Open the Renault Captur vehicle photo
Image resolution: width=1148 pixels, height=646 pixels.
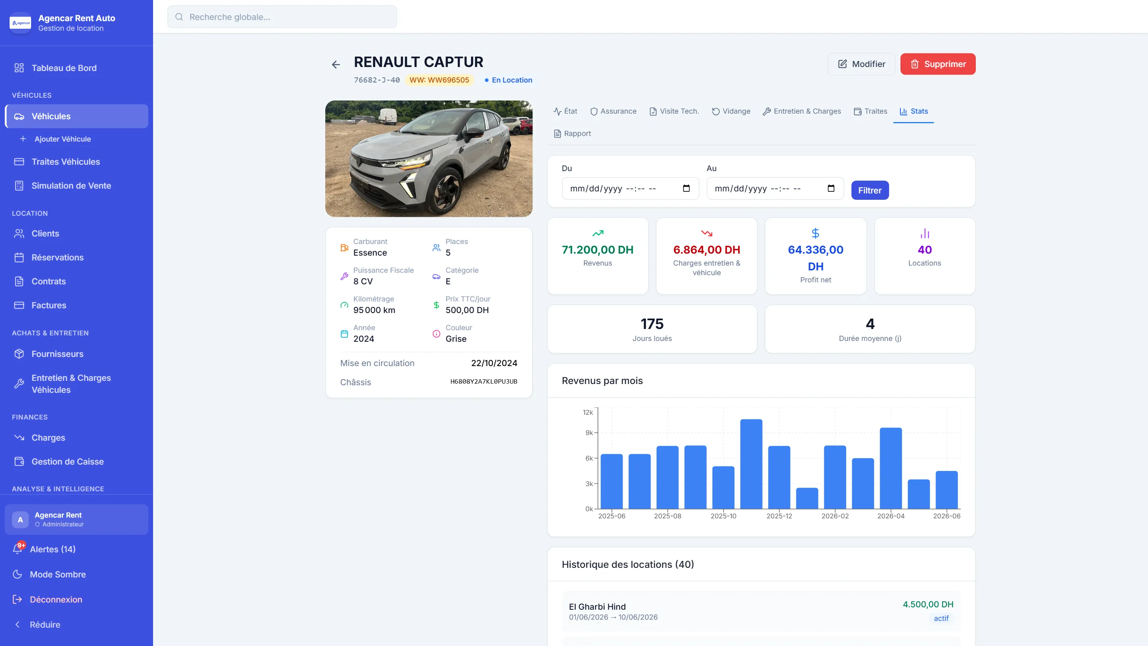[429, 159]
